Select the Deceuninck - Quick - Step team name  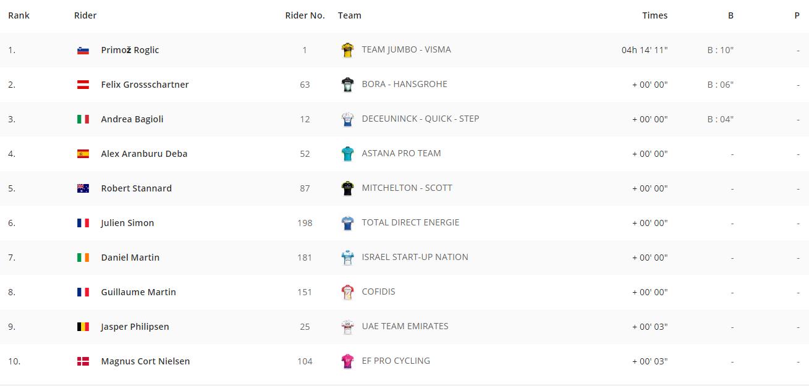coord(420,119)
